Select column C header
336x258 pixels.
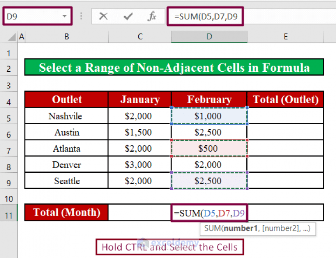pos(140,37)
